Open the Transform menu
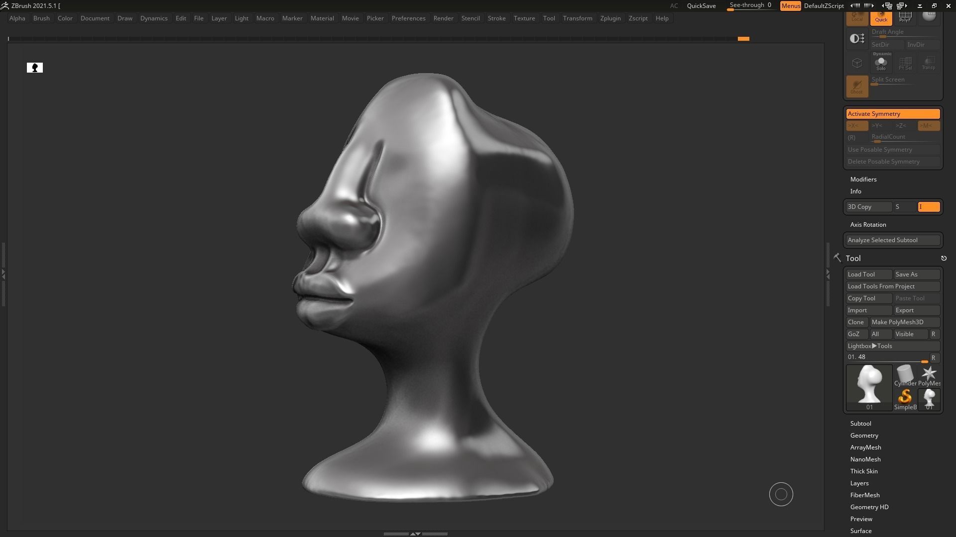Viewport: 956px width, 537px height. [x=578, y=18]
